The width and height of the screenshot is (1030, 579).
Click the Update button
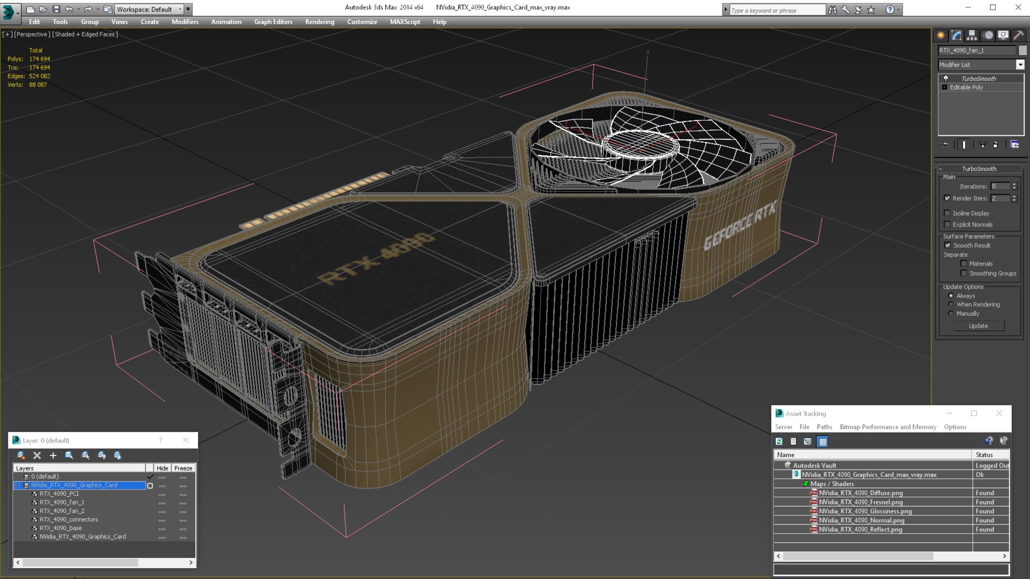tap(978, 326)
